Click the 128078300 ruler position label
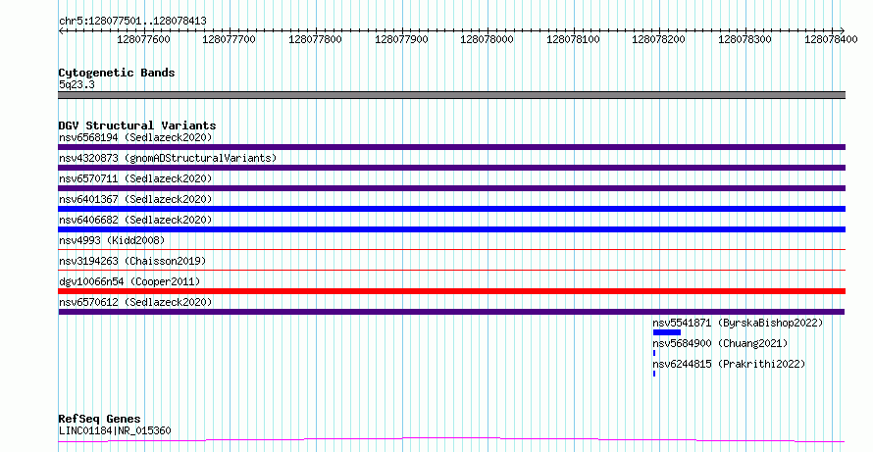The width and height of the screenshot is (873, 452). point(745,39)
